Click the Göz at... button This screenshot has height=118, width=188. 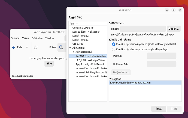(174, 29)
